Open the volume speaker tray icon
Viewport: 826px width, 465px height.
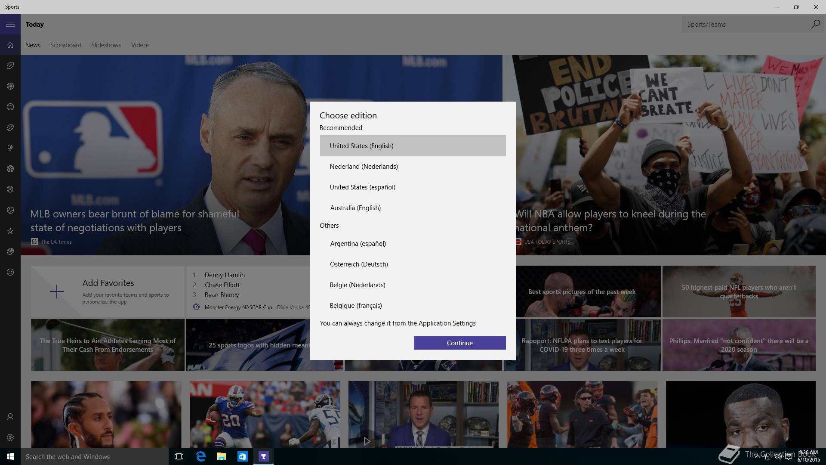click(x=778, y=457)
